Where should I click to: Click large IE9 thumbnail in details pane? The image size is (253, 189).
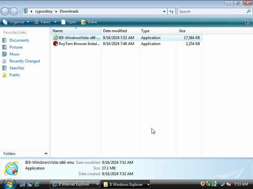(x=11, y=169)
